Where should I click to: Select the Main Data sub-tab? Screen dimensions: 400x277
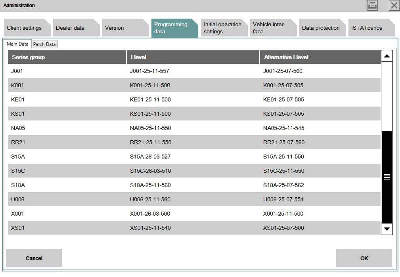(x=18, y=44)
